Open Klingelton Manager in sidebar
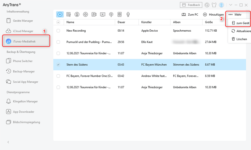Viewport: 251px width, 150px height. (22, 101)
